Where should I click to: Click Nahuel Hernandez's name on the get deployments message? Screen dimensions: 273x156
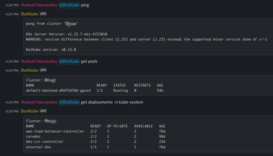click(x=39, y=102)
